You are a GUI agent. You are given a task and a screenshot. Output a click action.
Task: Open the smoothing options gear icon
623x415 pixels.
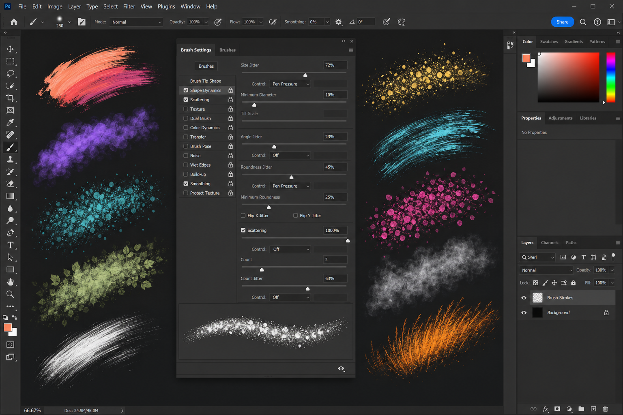point(338,22)
